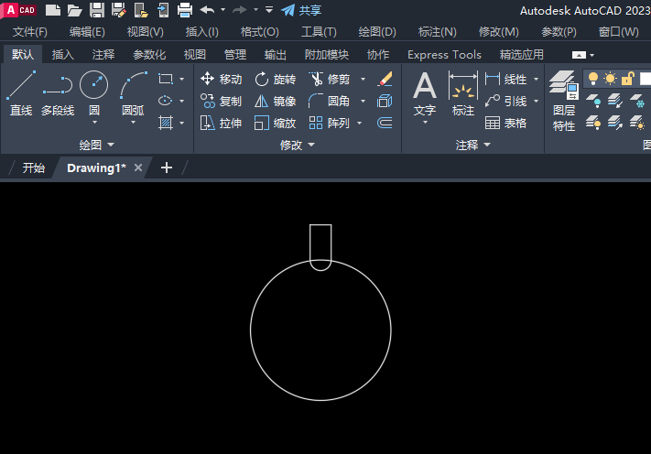Activate the Stretch (拉伸) tool
651x454 pixels.
(221, 123)
